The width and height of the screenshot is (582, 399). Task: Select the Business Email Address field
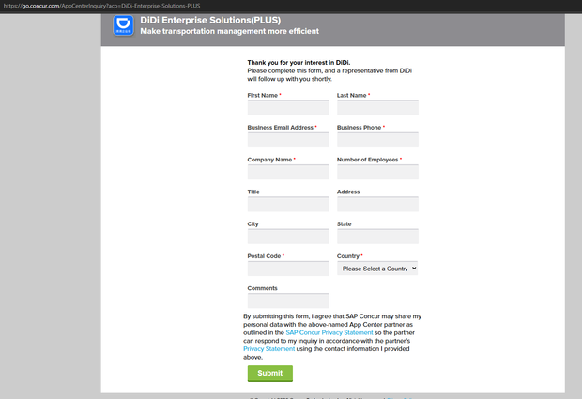pos(288,140)
